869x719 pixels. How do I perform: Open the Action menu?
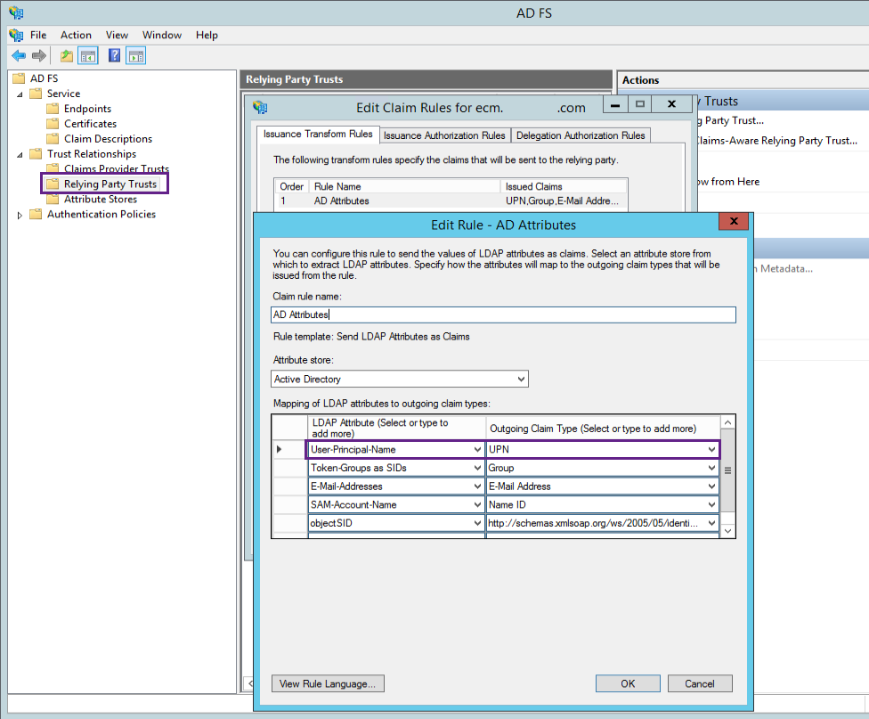76,35
